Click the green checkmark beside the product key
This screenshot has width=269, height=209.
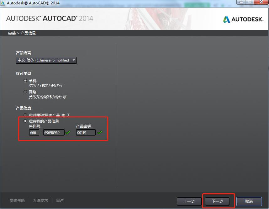click(100, 132)
